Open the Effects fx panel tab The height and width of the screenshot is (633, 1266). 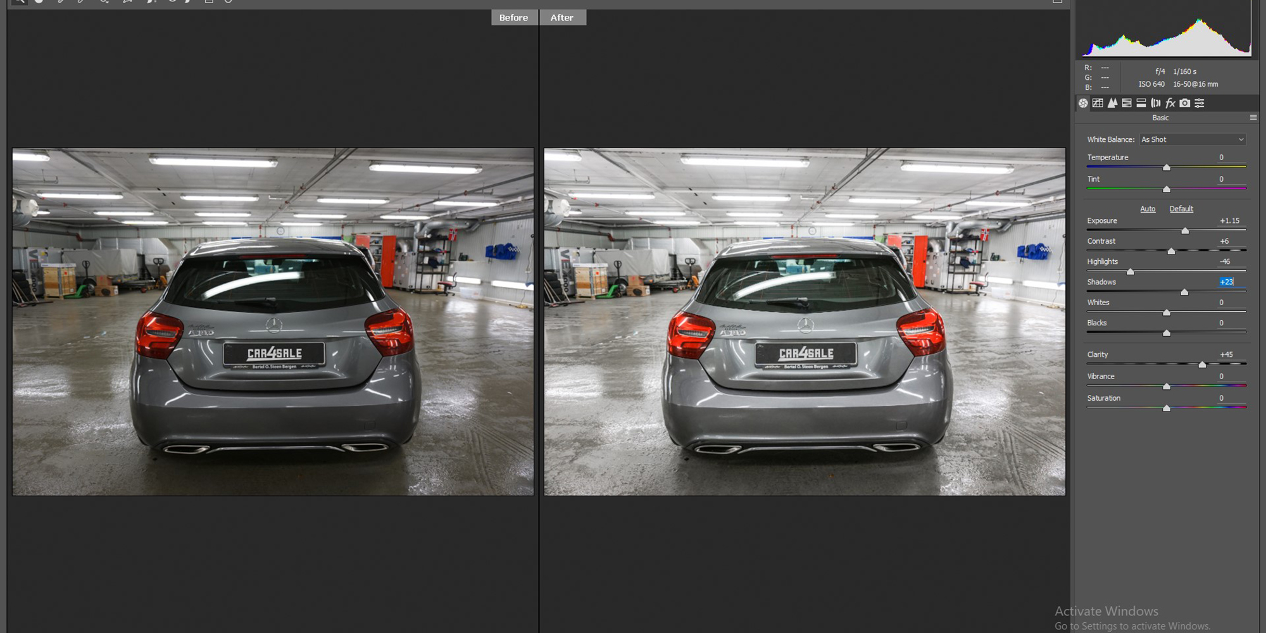(x=1170, y=103)
